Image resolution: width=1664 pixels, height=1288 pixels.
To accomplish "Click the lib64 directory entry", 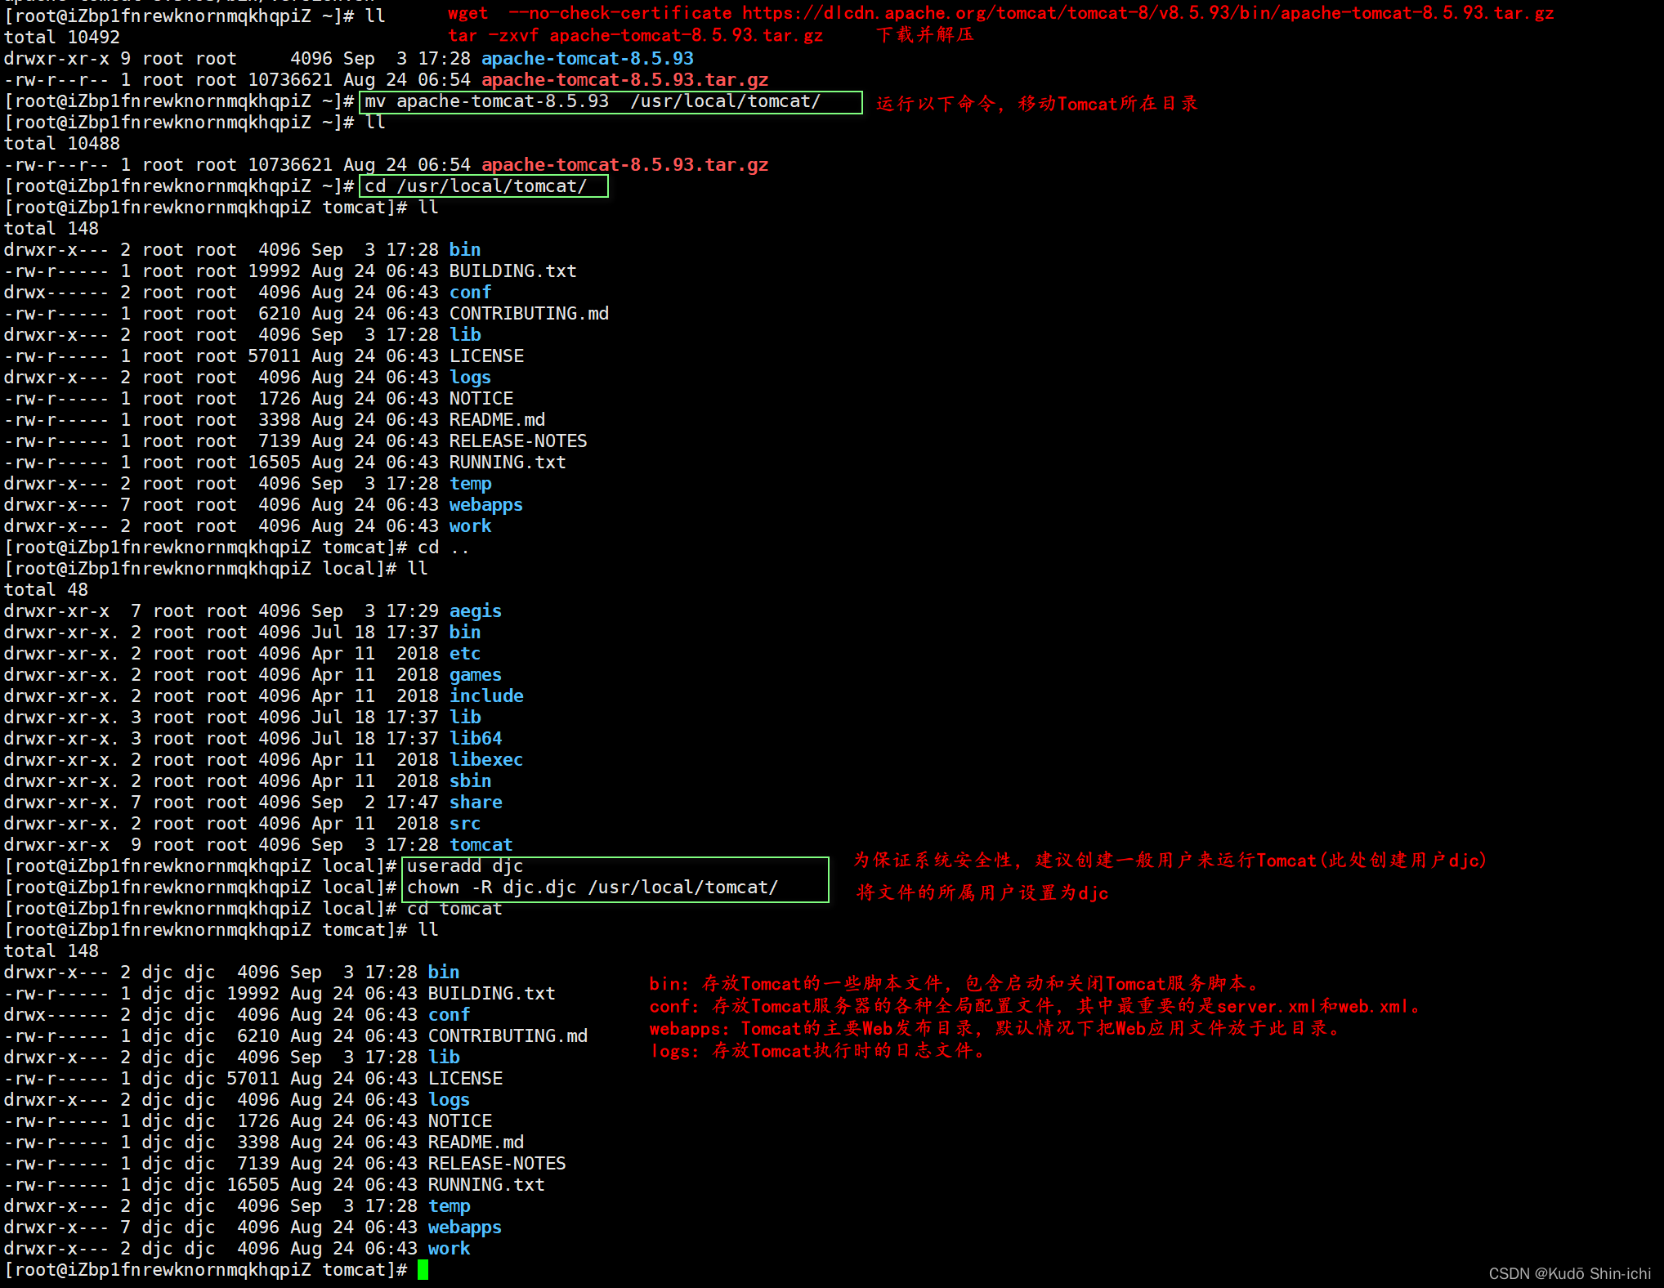I will (475, 739).
